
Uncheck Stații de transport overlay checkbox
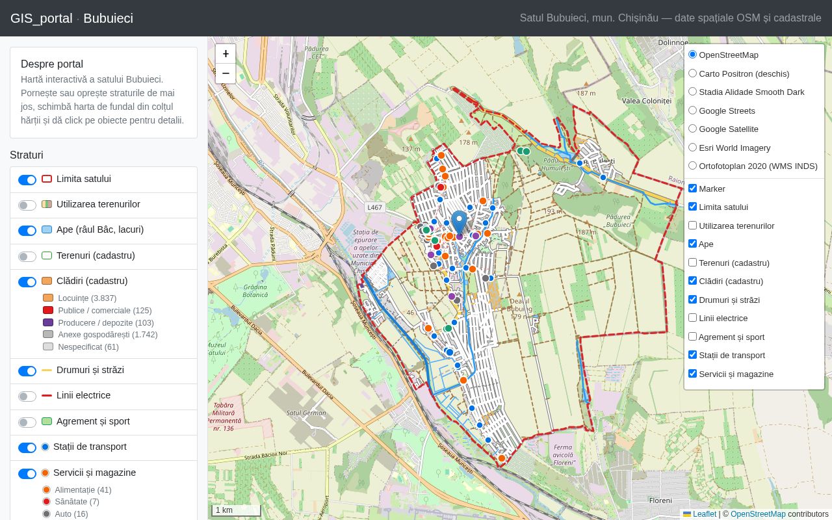point(692,355)
